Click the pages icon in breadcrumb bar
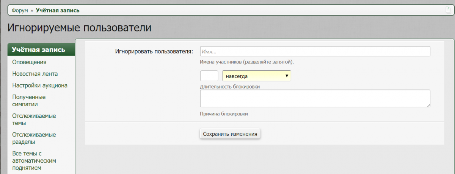This screenshot has height=174, width=455. coord(448,10)
